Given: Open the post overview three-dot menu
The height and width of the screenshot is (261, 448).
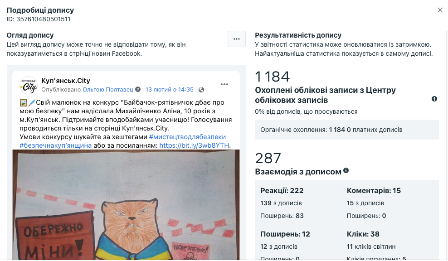Looking at the screenshot, I should coord(237,39).
